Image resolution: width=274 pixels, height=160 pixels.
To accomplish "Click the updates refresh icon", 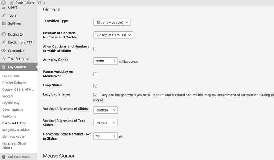I will point(39,3).
